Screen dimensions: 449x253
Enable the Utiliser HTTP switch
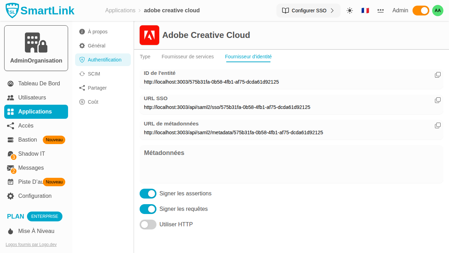pos(148,225)
